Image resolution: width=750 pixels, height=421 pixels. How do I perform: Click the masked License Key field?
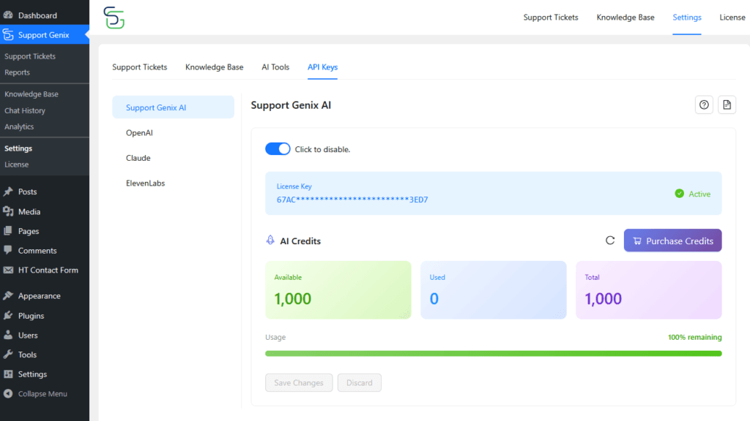tap(352, 200)
